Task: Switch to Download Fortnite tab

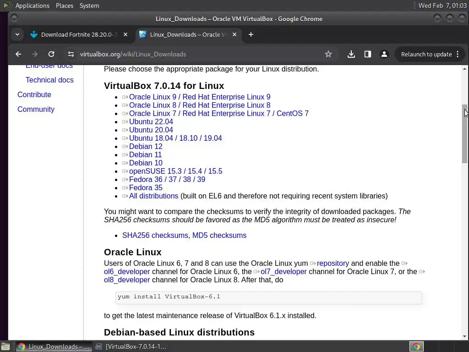Action: point(79,34)
